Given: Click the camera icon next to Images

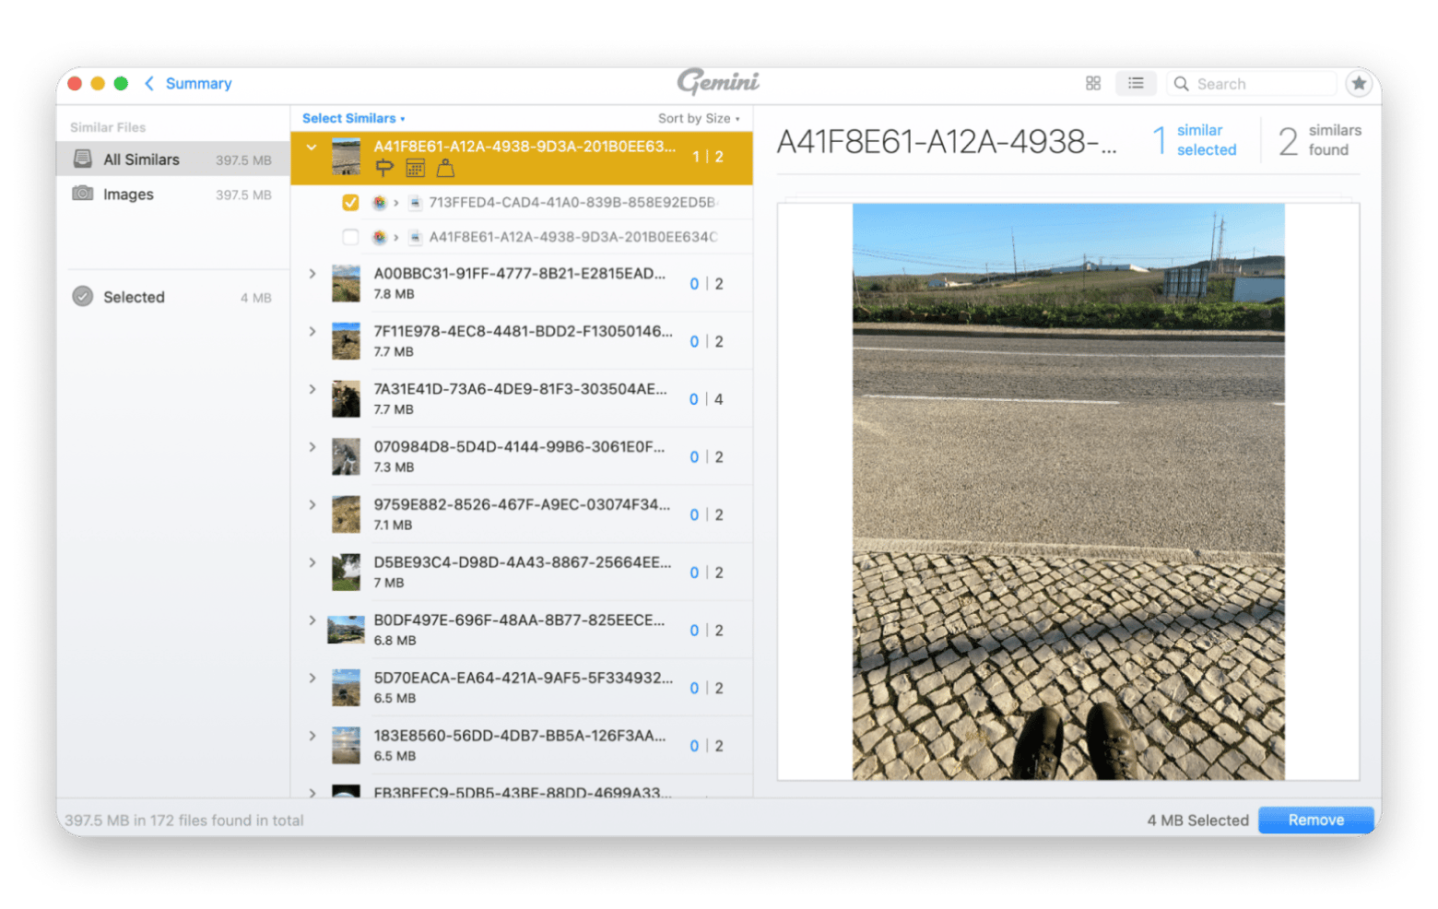Looking at the screenshot, I should 83,194.
